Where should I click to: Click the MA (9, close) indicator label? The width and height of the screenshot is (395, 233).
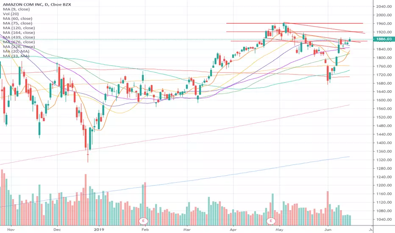[16, 9]
